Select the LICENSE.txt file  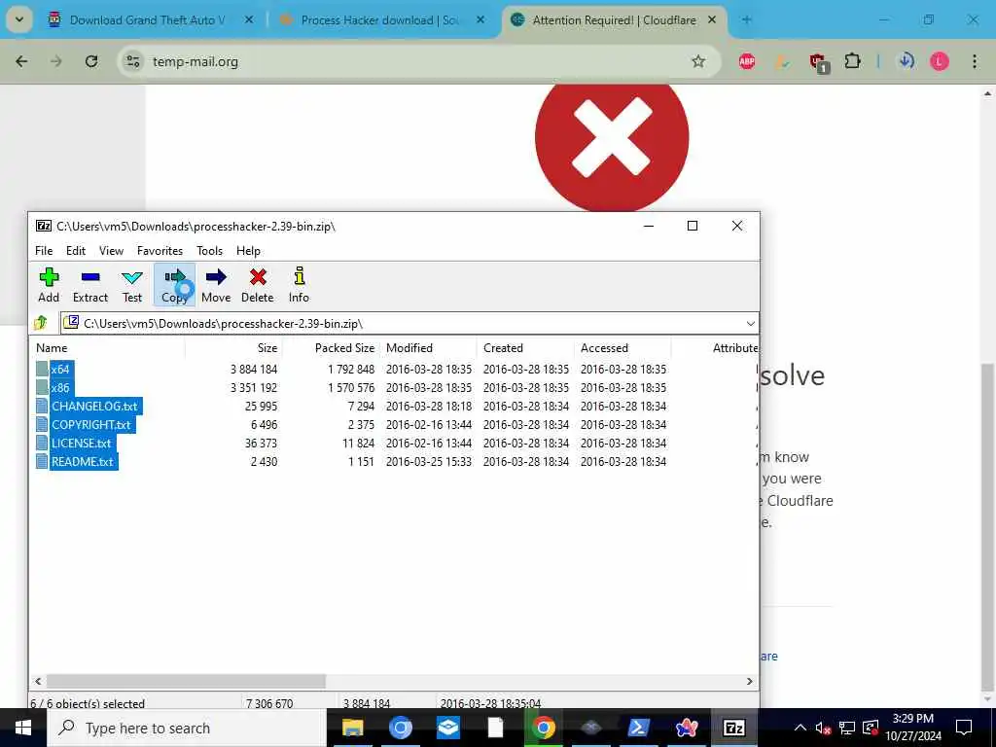82,443
